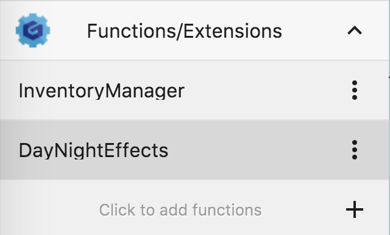Show more actions for the DayNightEffects extension
The width and height of the screenshot is (390, 235).
click(x=355, y=150)
